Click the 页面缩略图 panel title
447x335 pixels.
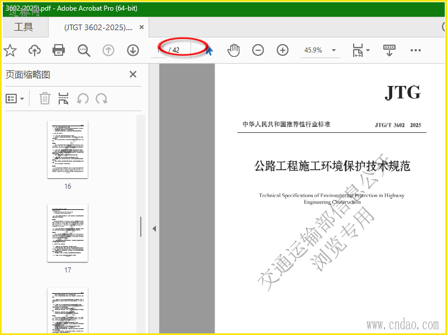pos(28,75)
